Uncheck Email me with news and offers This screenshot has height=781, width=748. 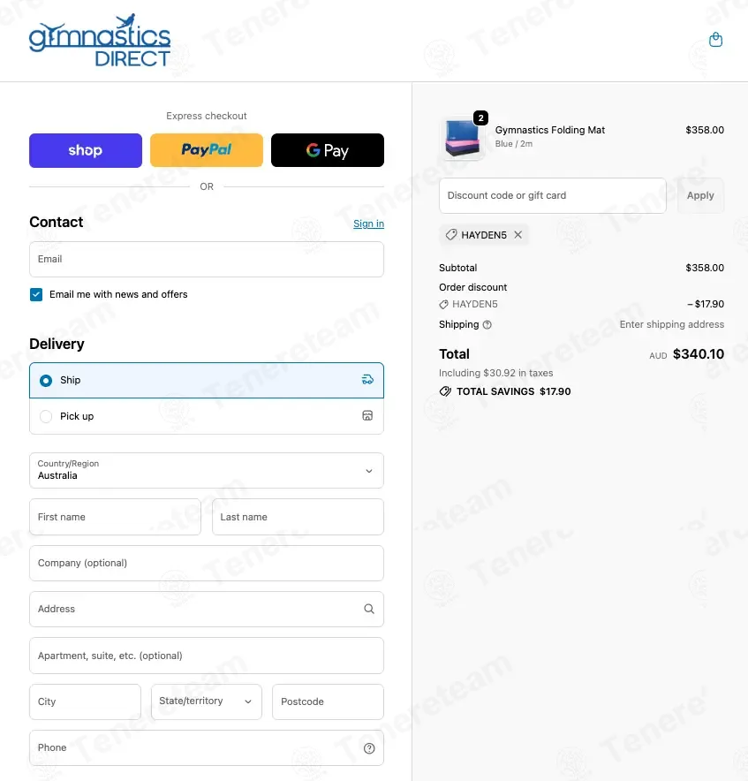[36, 294]
